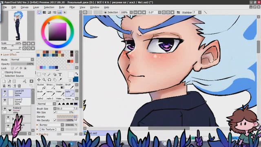Open the Canvas menu
Image resolution: width=261 pixels, height=147 pixels.
[x=24, y=7]
